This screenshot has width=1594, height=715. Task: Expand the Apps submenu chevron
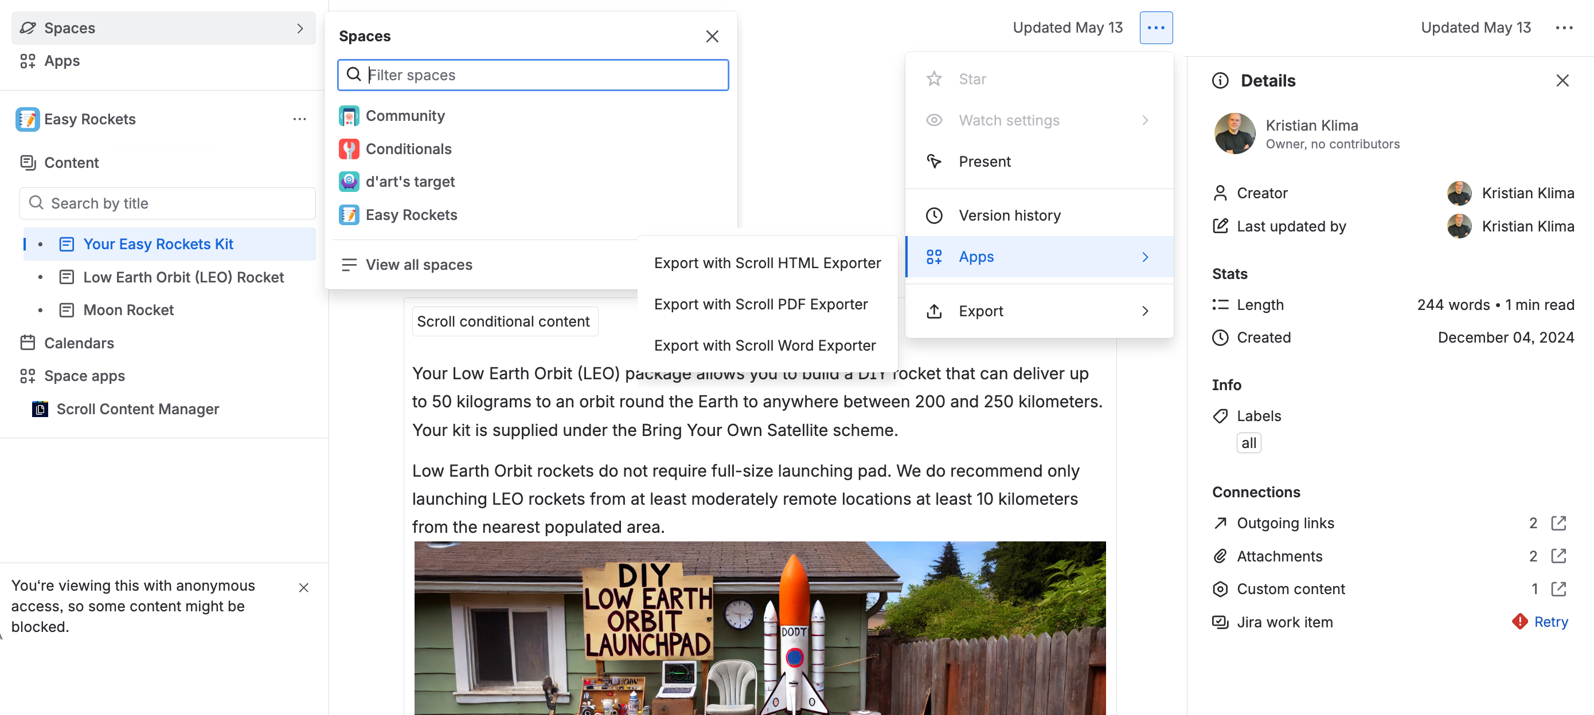(x=1146, y=257)
